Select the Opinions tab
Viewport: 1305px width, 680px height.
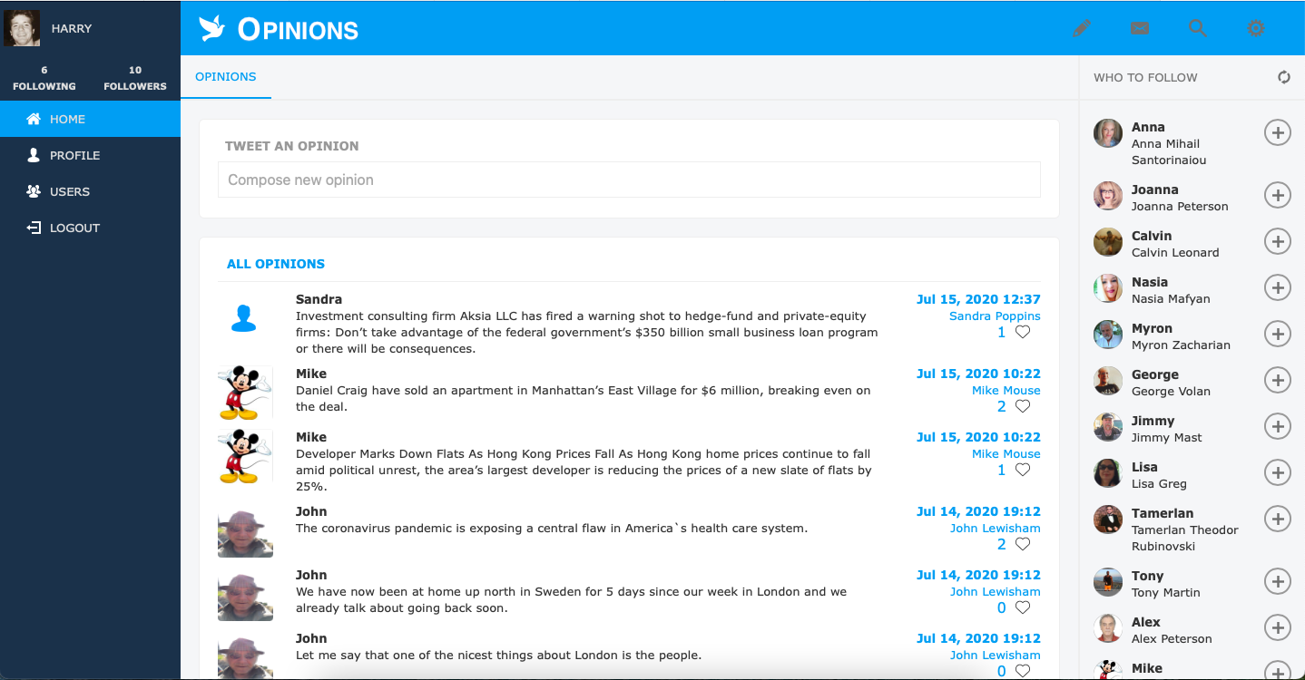(x=226, y=77)
